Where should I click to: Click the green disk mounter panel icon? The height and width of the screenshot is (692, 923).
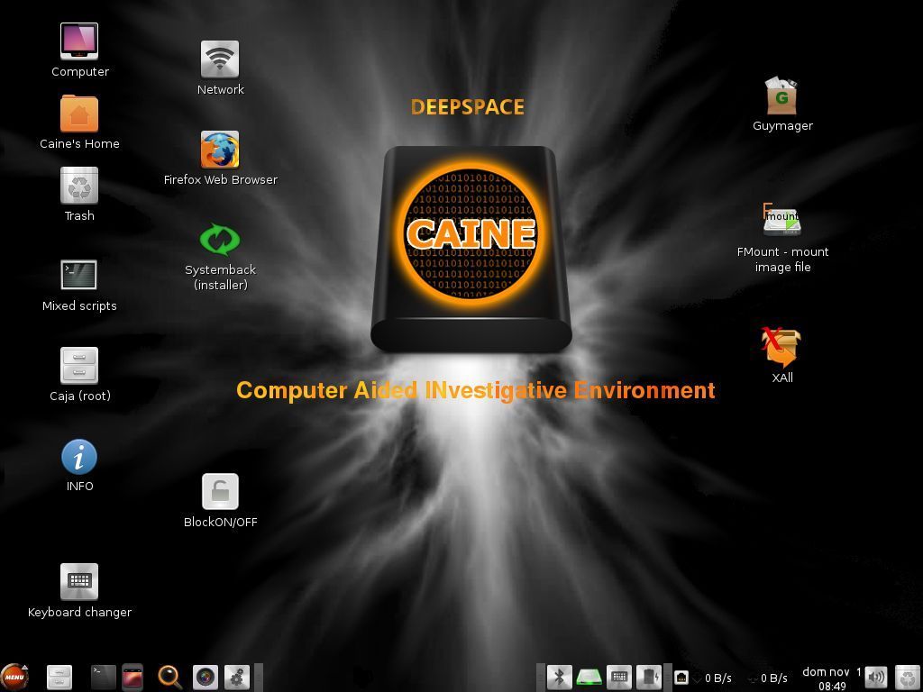tap(589, 677)
